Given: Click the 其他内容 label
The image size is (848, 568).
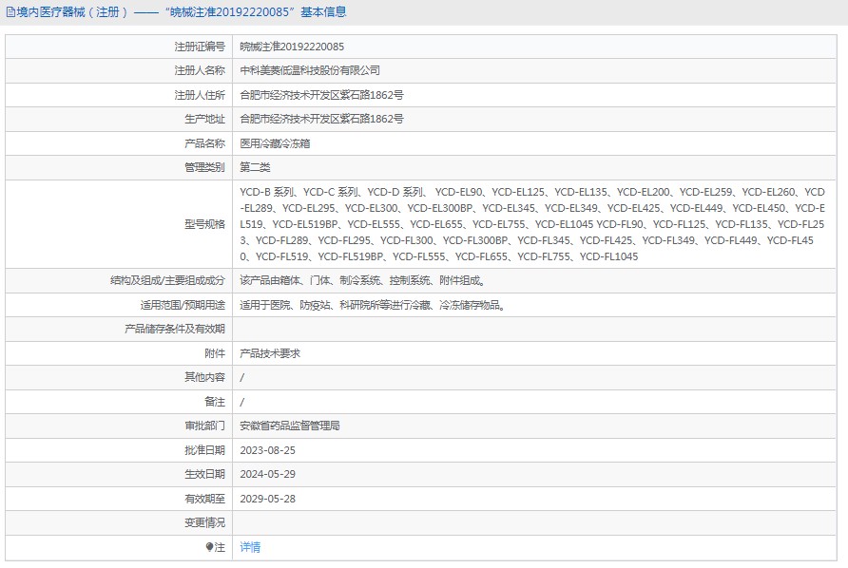Looking at the screenshot, I should coord(204,377).
